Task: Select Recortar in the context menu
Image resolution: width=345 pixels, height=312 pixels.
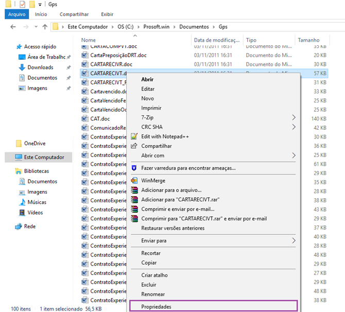Action: coord(151,253)
